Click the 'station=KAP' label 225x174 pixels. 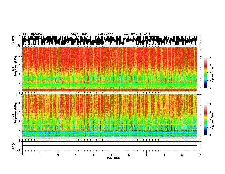pos(105,34)
